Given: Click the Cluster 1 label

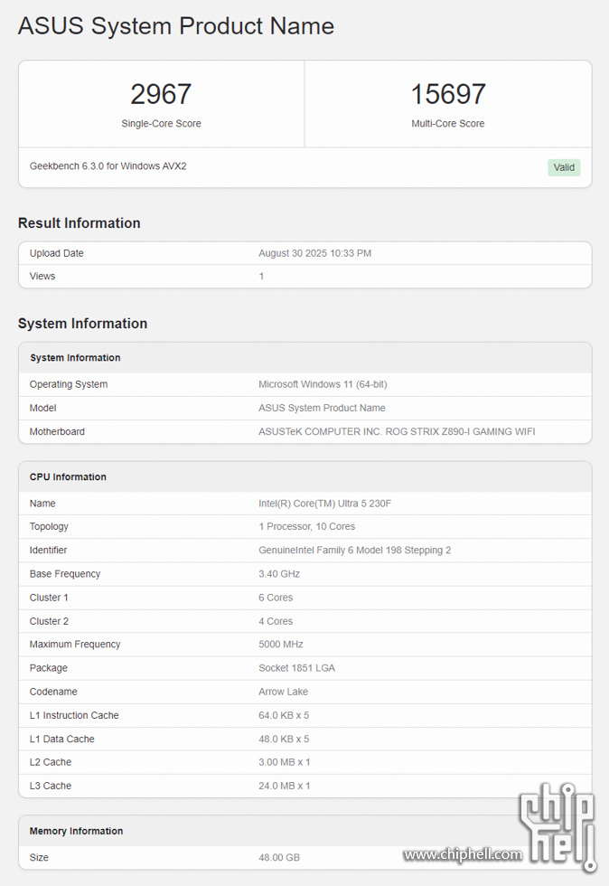Looking at the screenshot, I should coord(49,598).
